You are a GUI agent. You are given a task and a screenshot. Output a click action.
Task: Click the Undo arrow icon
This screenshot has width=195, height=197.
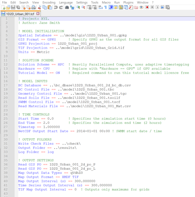56,7
